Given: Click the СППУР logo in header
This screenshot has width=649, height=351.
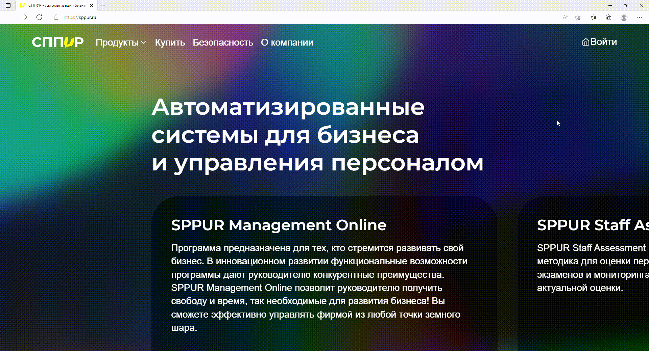Looking at the screenshot, I should [x=58, y=42].
